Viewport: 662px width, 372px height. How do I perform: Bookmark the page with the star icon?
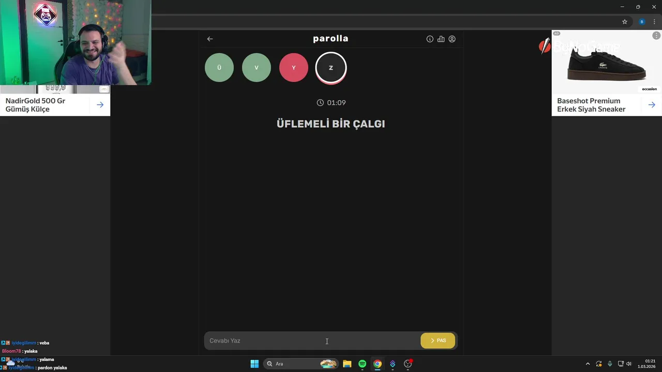(x=625, y=22)
